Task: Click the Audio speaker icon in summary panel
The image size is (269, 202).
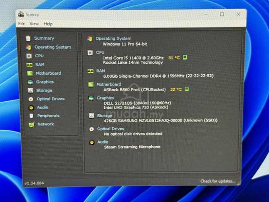Action: (x=92, y=142)
